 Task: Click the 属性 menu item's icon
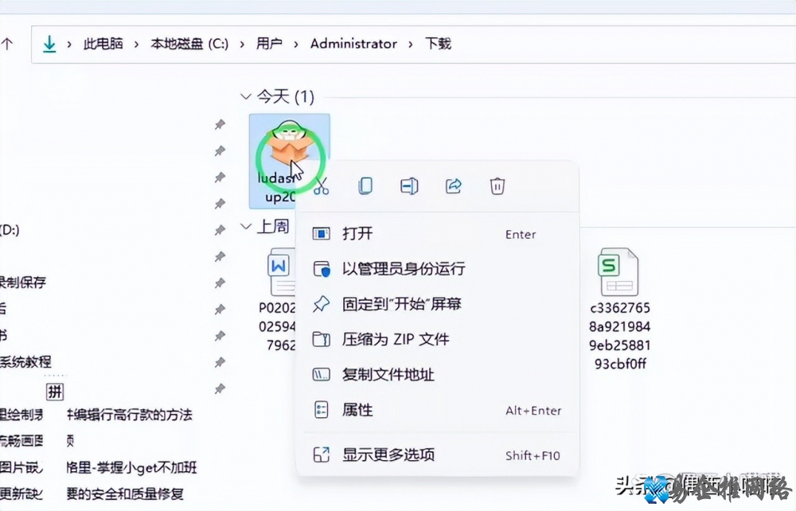tap(322, 410)
